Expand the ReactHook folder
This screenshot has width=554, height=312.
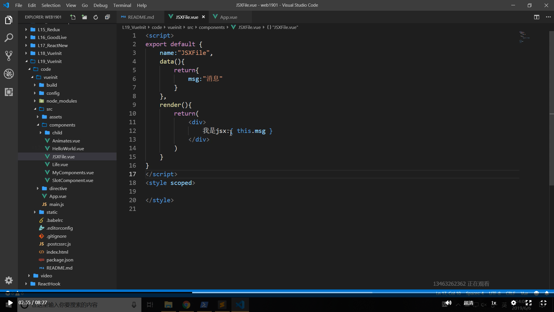(26, 284)
